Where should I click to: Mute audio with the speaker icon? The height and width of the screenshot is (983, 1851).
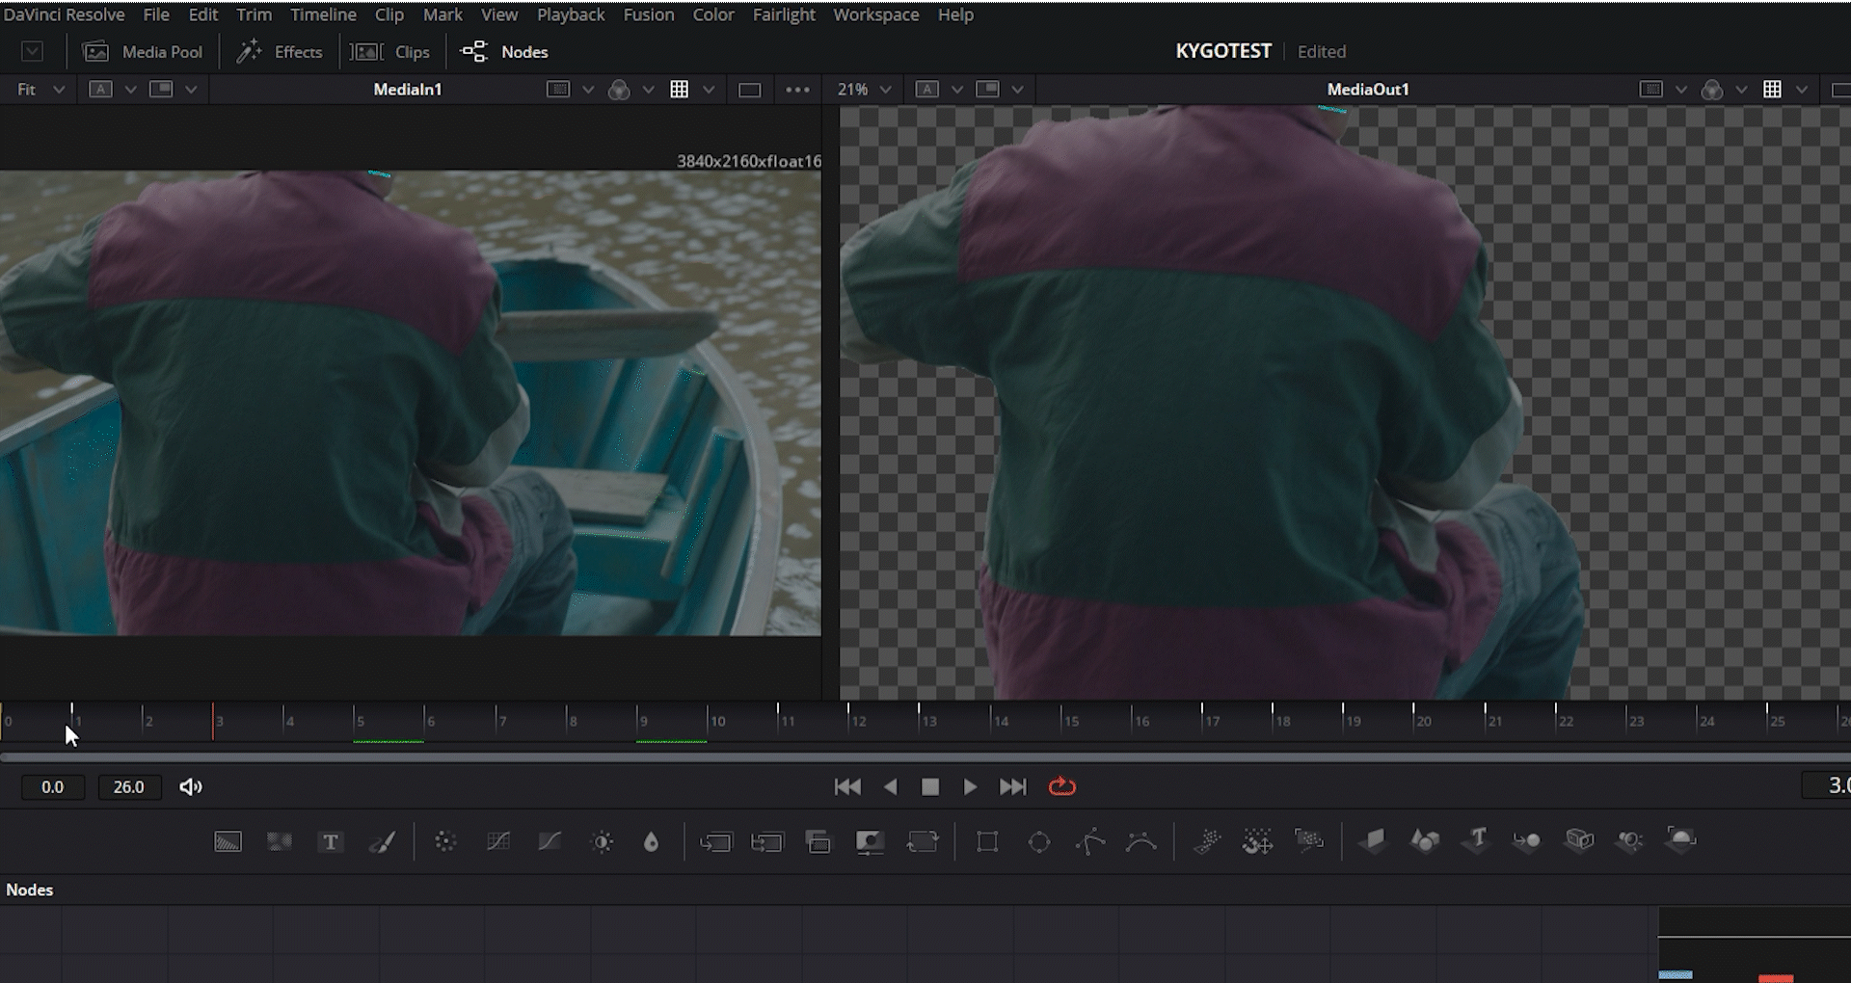point(191,787)
